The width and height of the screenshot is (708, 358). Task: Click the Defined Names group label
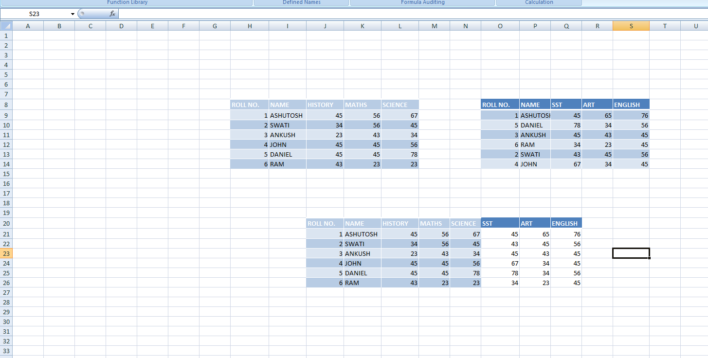click(x=301, y=2)
